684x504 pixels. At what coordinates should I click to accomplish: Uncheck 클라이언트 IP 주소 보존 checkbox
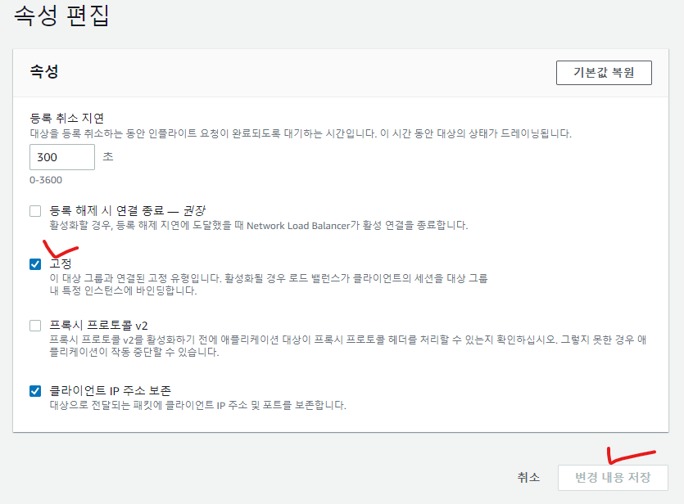click(35, 391)
